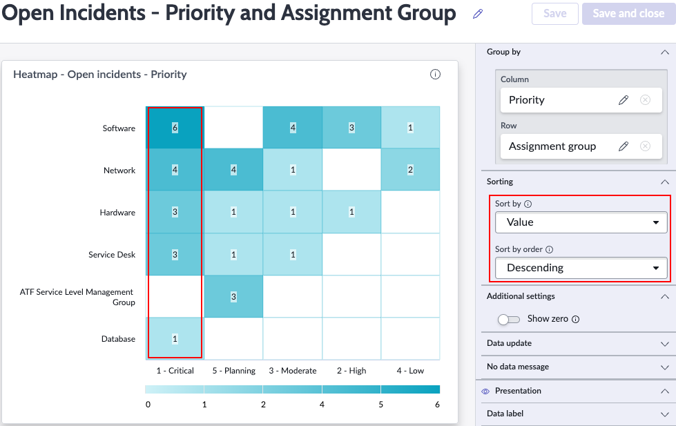Click the 2 - High axis label

[x=351, y=371]
